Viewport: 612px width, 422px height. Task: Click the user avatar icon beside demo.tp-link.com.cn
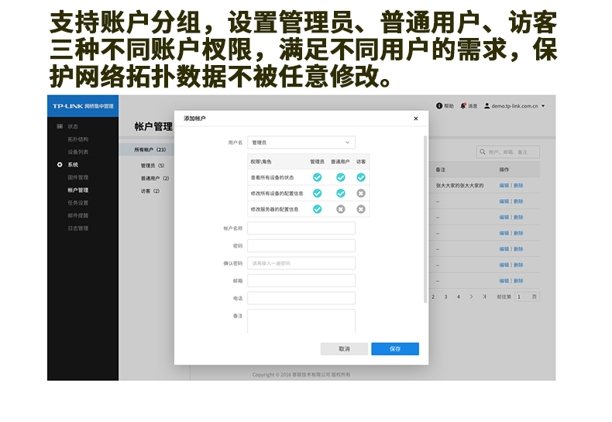tap(487, 106)
